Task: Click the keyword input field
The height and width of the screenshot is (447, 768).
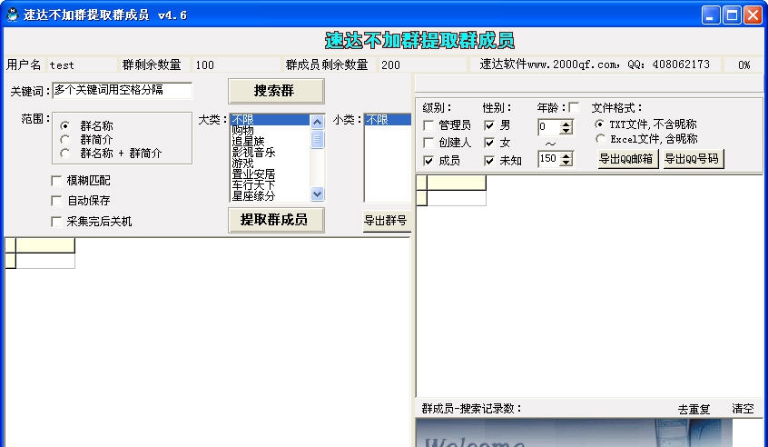Action: 122,90
